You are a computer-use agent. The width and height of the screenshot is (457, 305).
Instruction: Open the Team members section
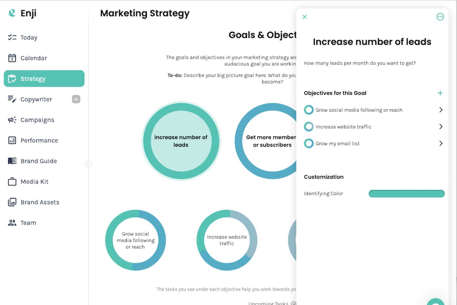pos(28,222)
